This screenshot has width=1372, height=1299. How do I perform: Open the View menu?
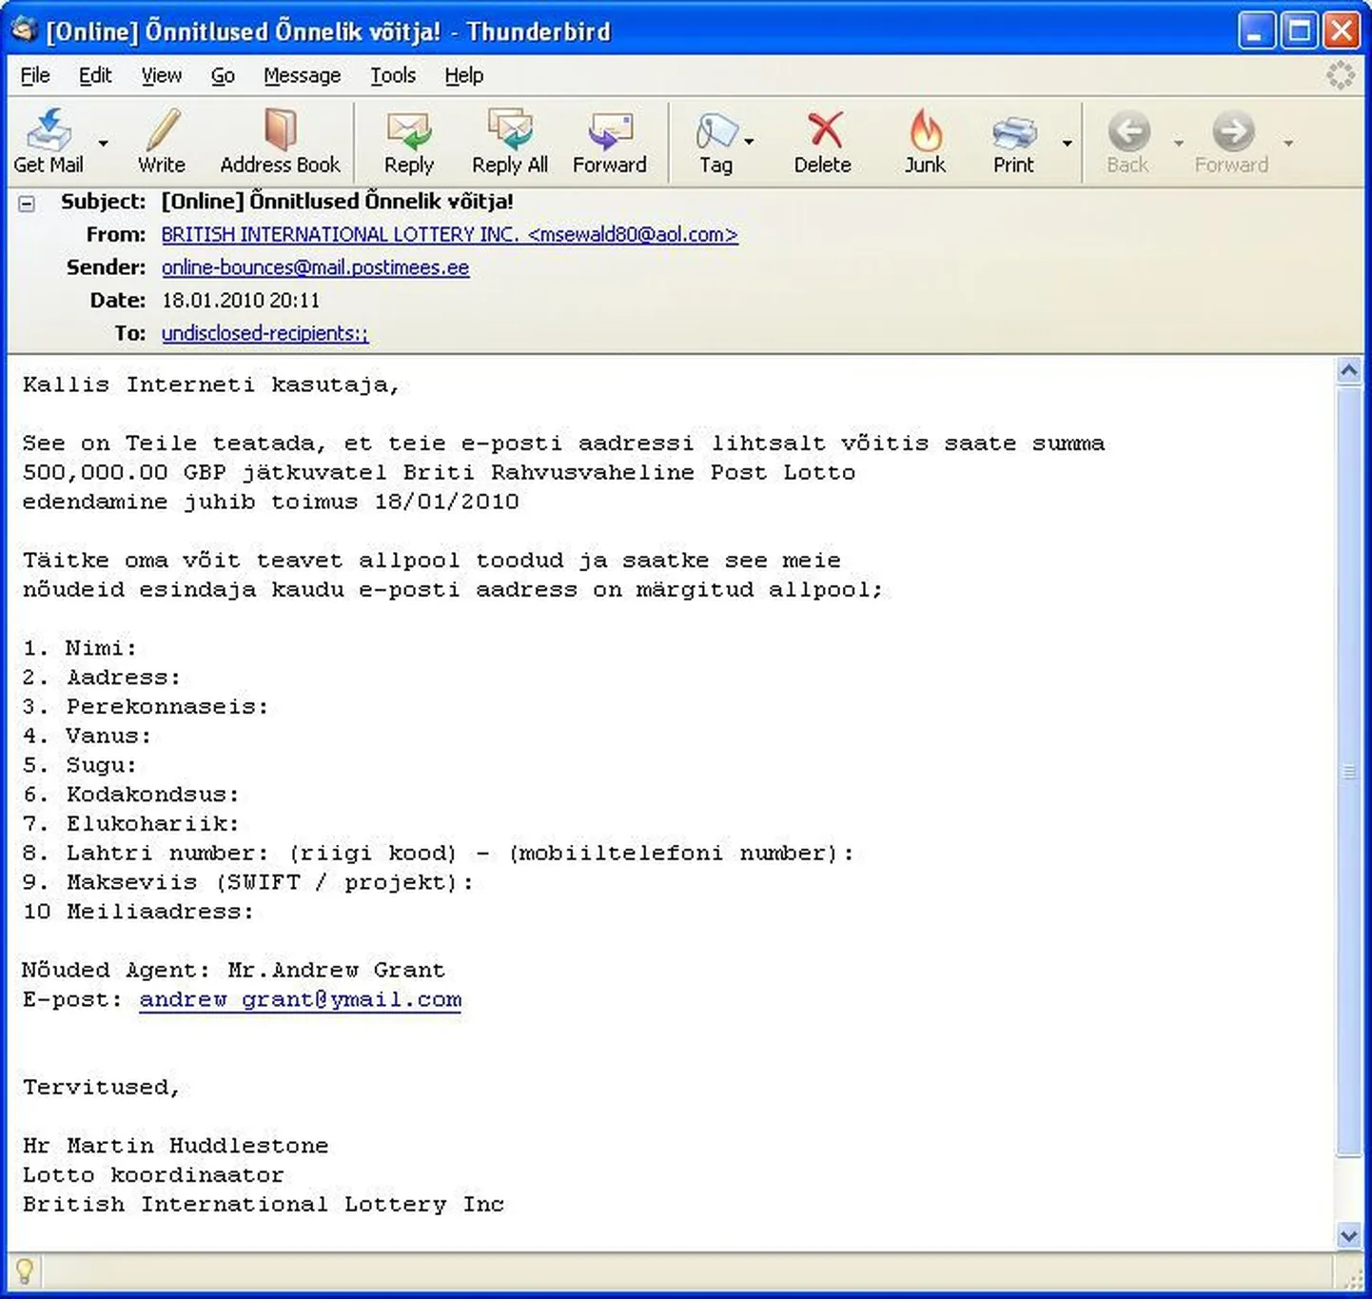point(161,75)
